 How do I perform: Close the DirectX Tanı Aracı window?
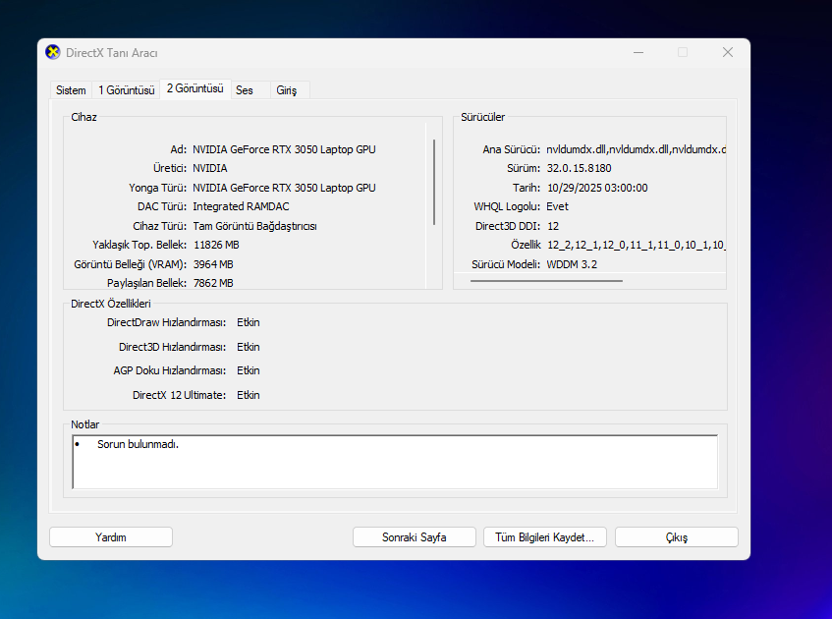tap(727, 53)
